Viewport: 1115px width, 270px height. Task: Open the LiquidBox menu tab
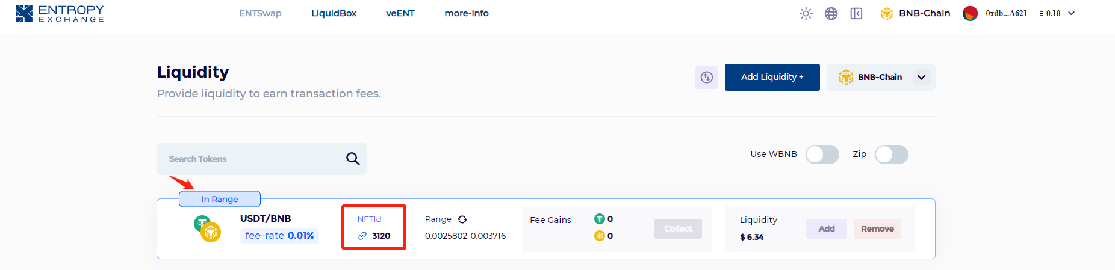point(334,13)
